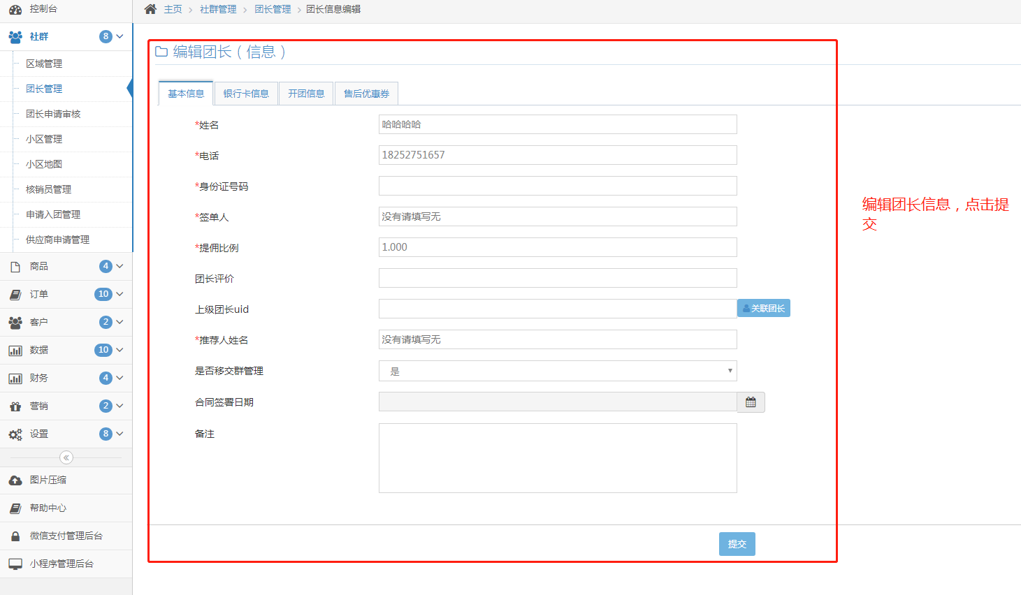
Task: Click the 数据 chart icon
Action: tap(15, 351)
